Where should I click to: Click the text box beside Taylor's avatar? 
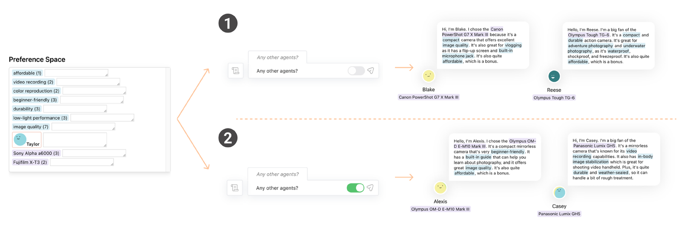[75, 140]
